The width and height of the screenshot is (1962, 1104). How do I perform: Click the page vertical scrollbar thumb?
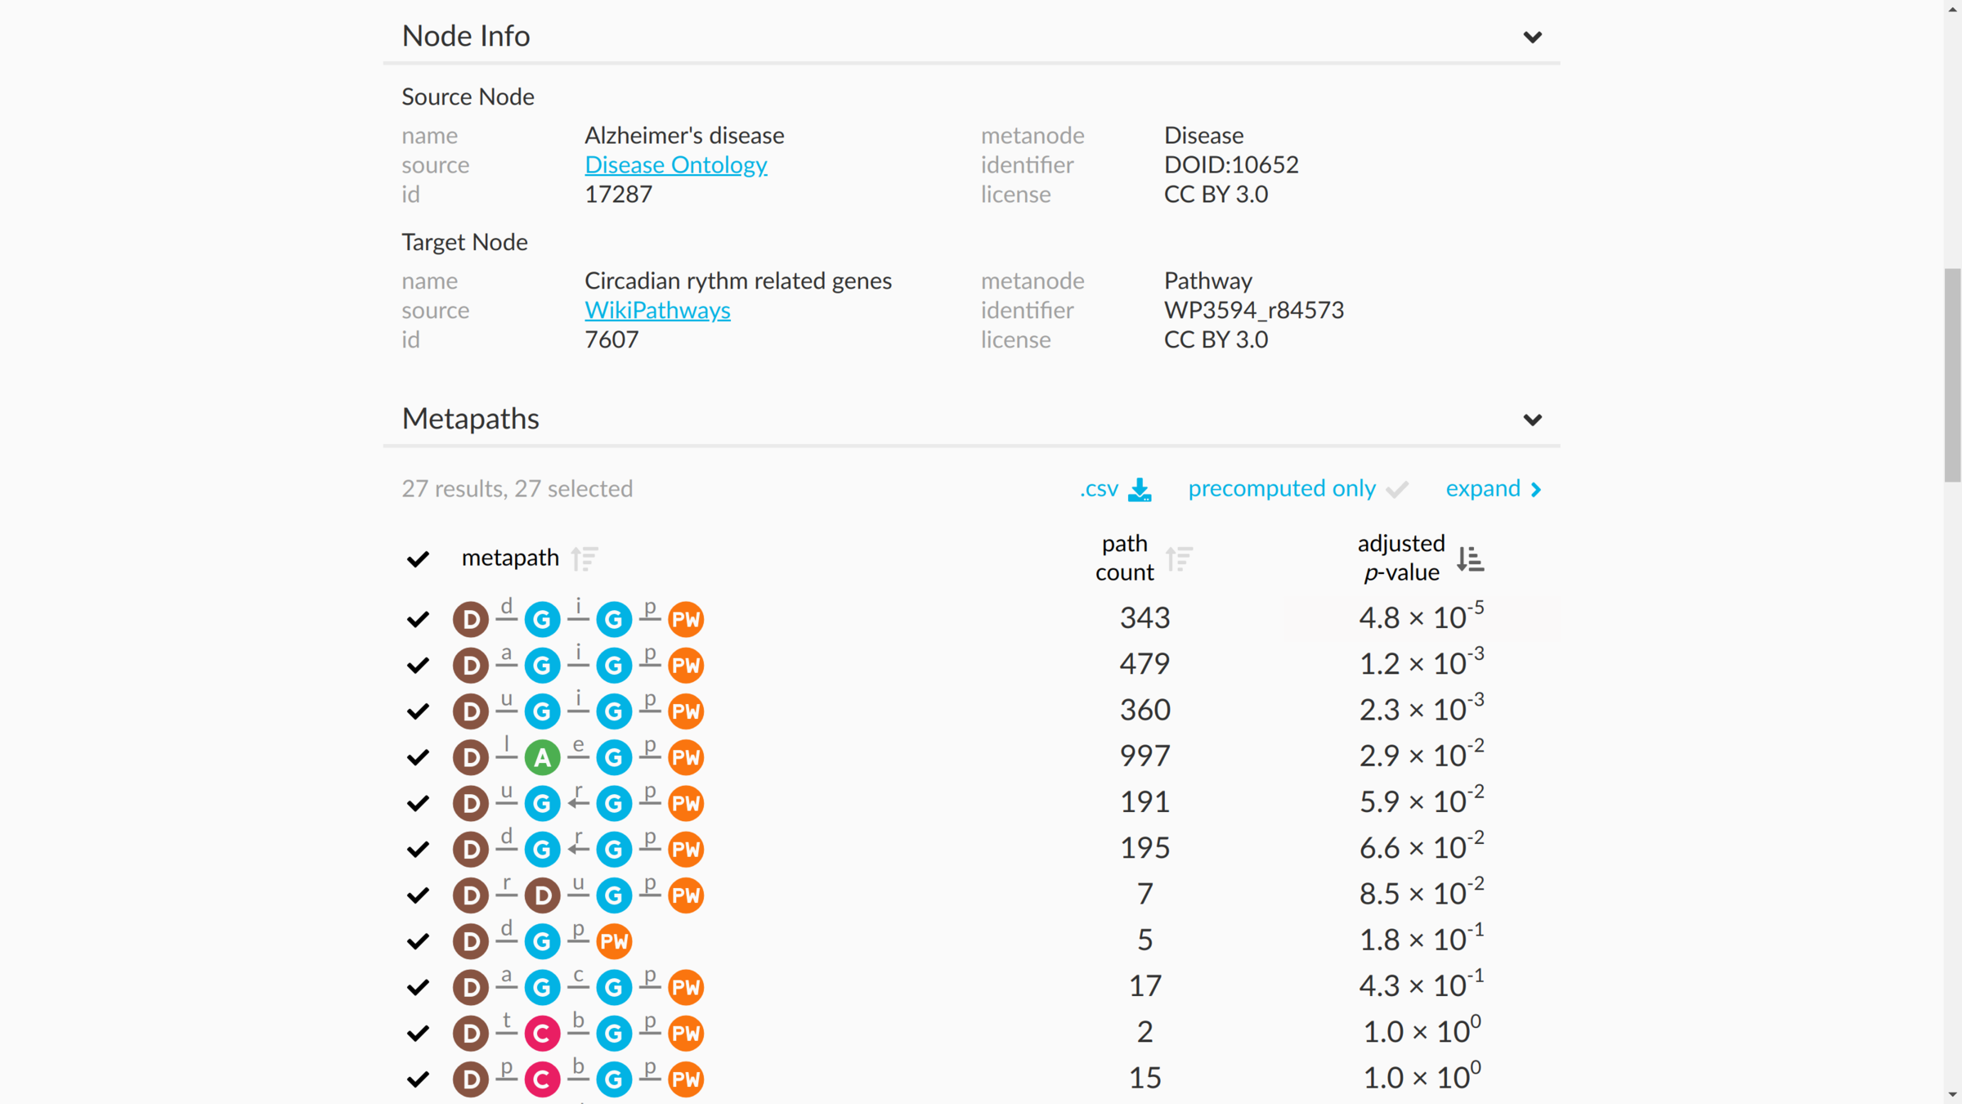pos(1952,375)
